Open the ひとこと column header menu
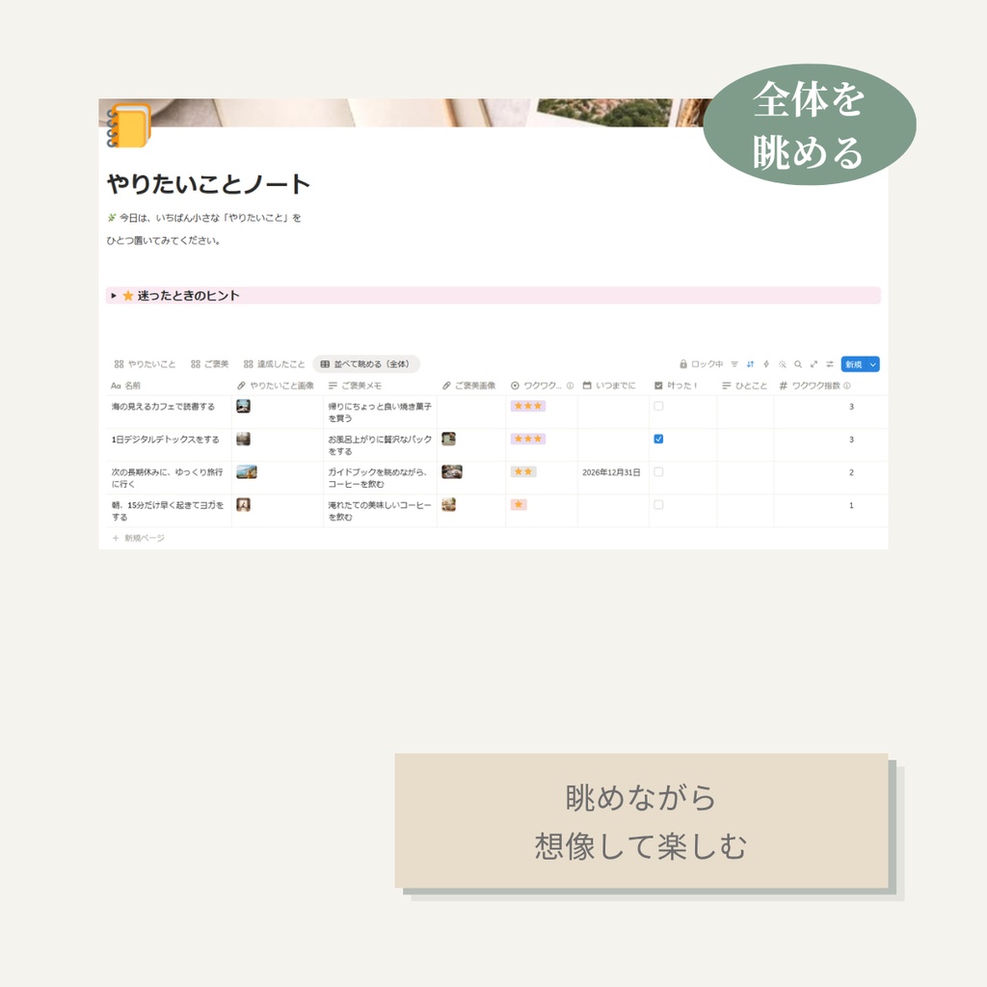The width and height of the screenshot is (987, 987). point(745,386)
